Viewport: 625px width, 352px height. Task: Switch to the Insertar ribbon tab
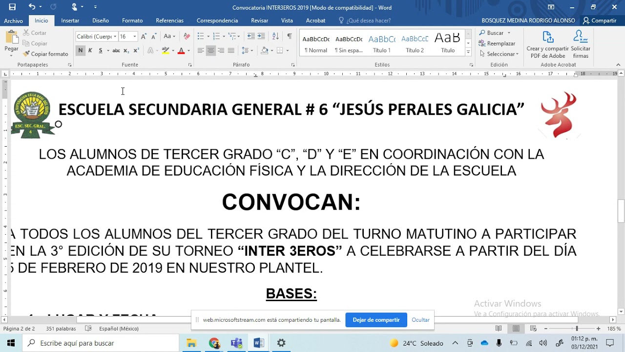click(x=70, y=21)
